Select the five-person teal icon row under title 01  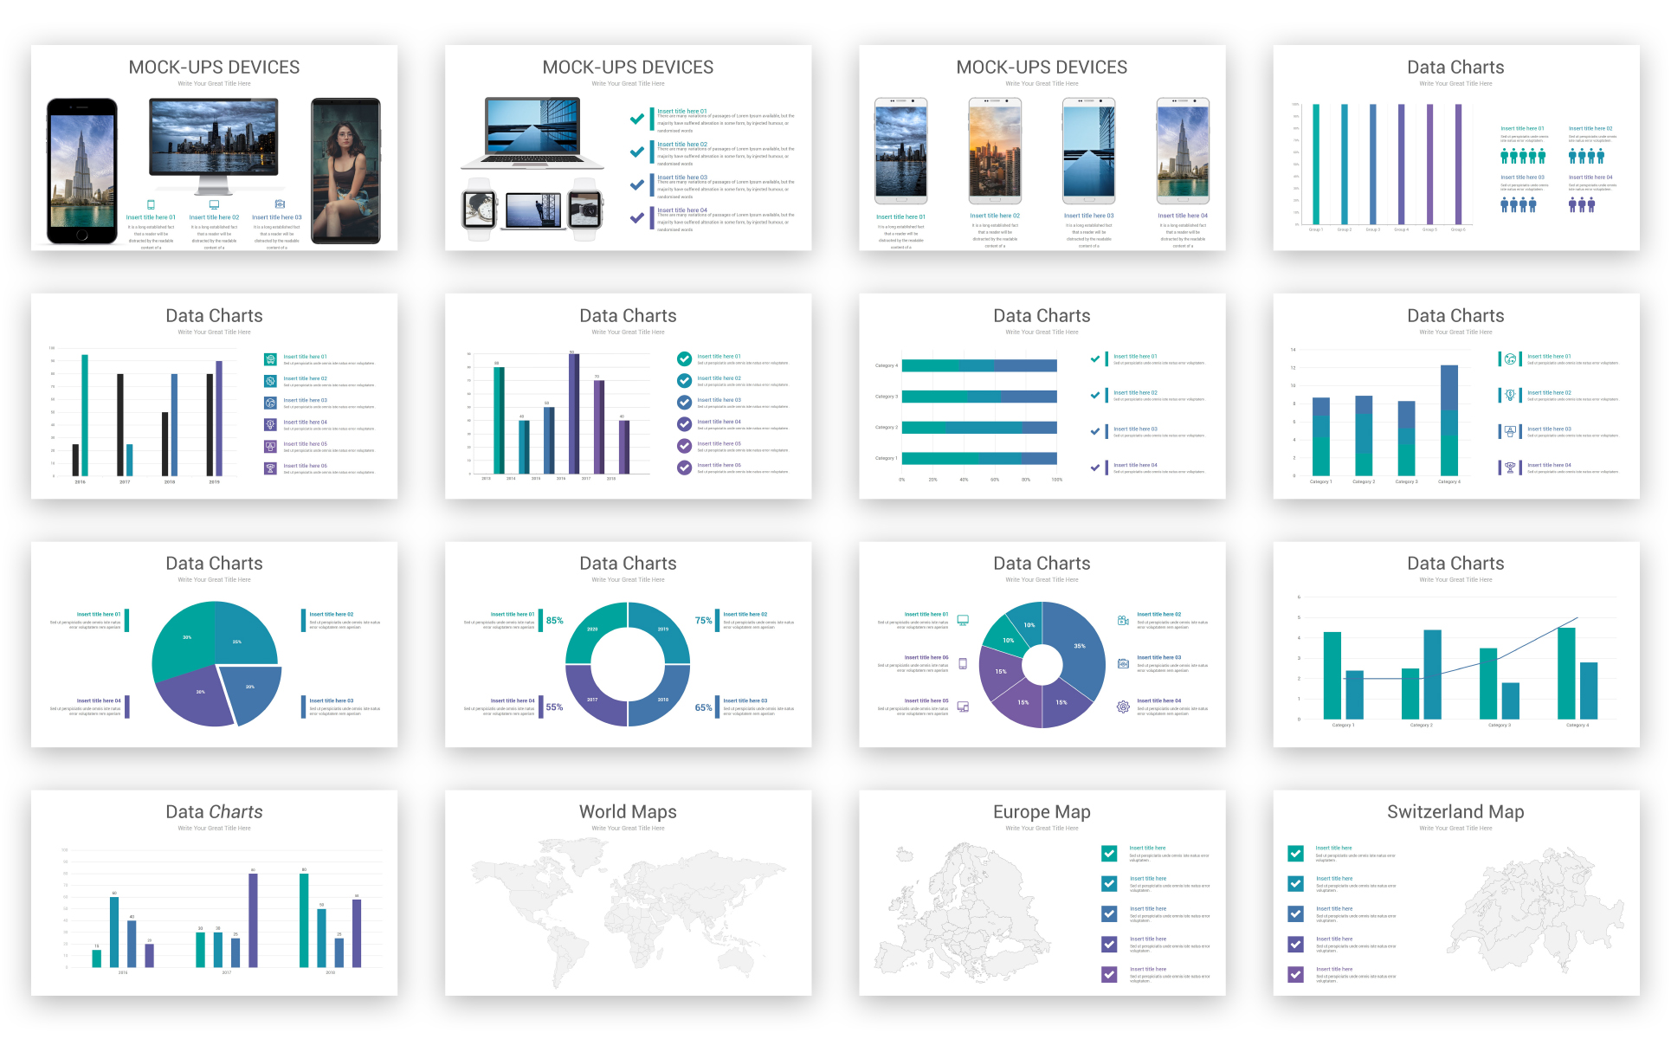1522,156
